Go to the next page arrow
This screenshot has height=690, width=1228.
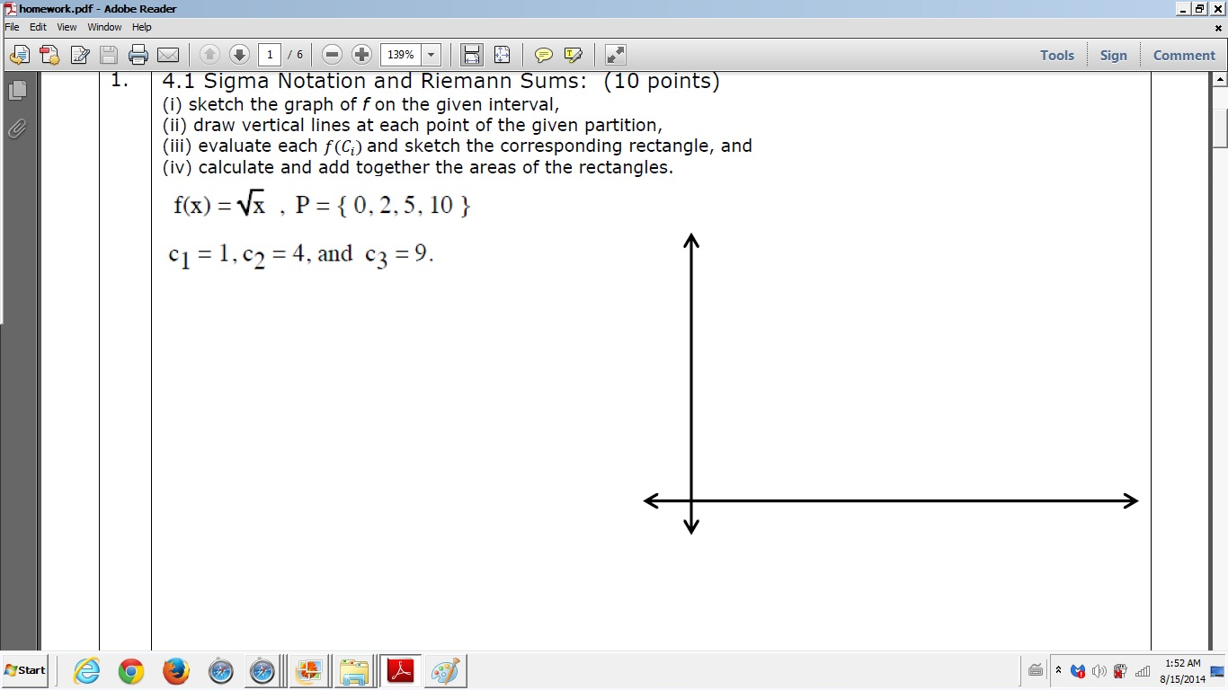click(x=239, y=55)
